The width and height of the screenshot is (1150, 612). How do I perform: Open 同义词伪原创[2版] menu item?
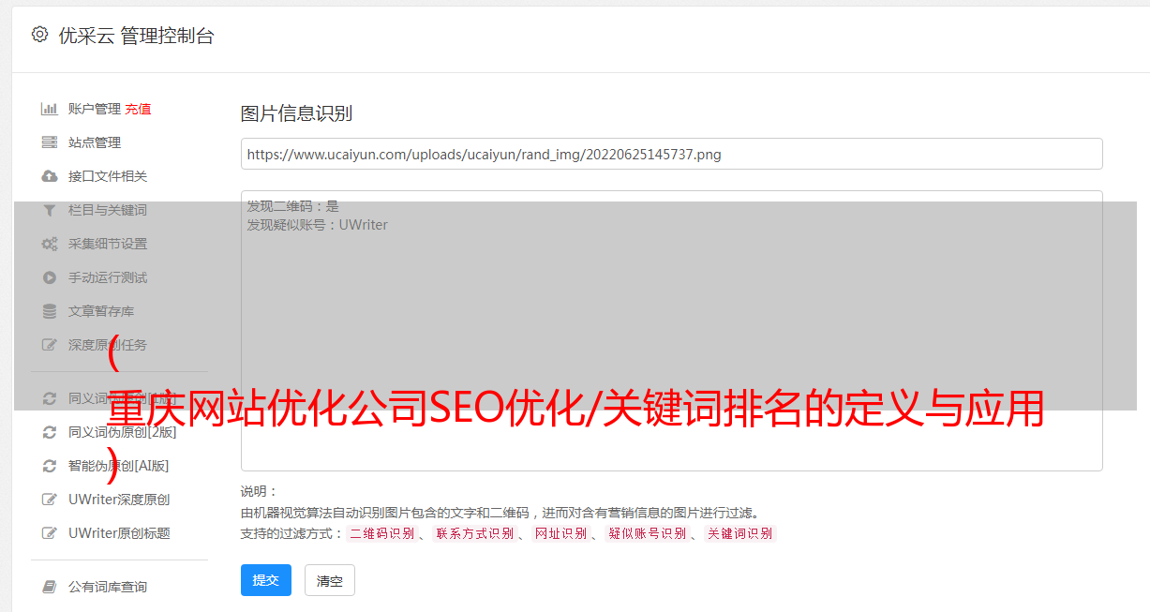point(123,432)
